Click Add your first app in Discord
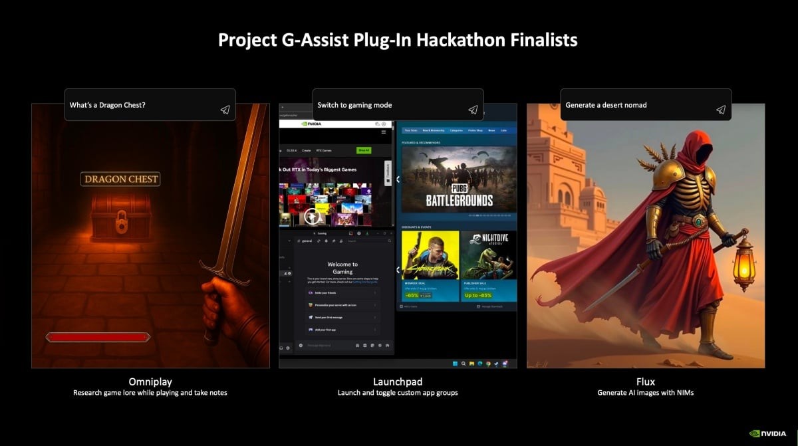798x446 pixels. [343, 330]
